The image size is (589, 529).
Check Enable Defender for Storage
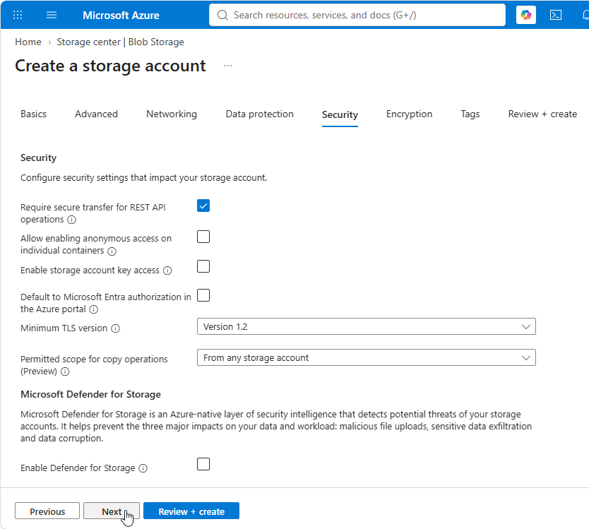click(203, 464)
